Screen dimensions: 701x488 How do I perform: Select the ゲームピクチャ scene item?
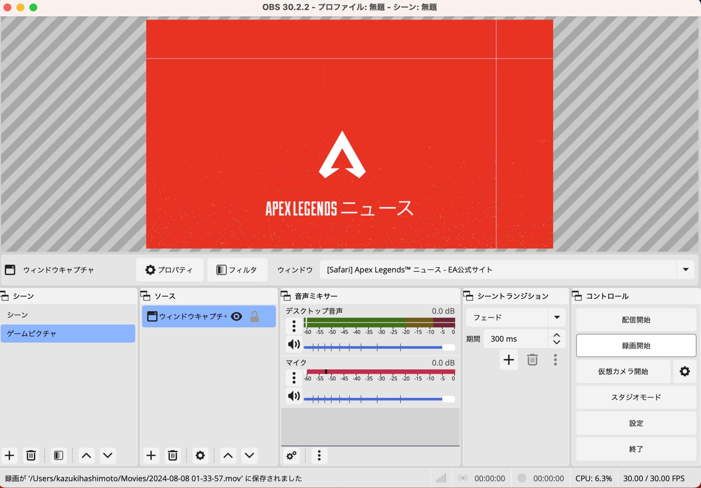(x=68, y=333)
